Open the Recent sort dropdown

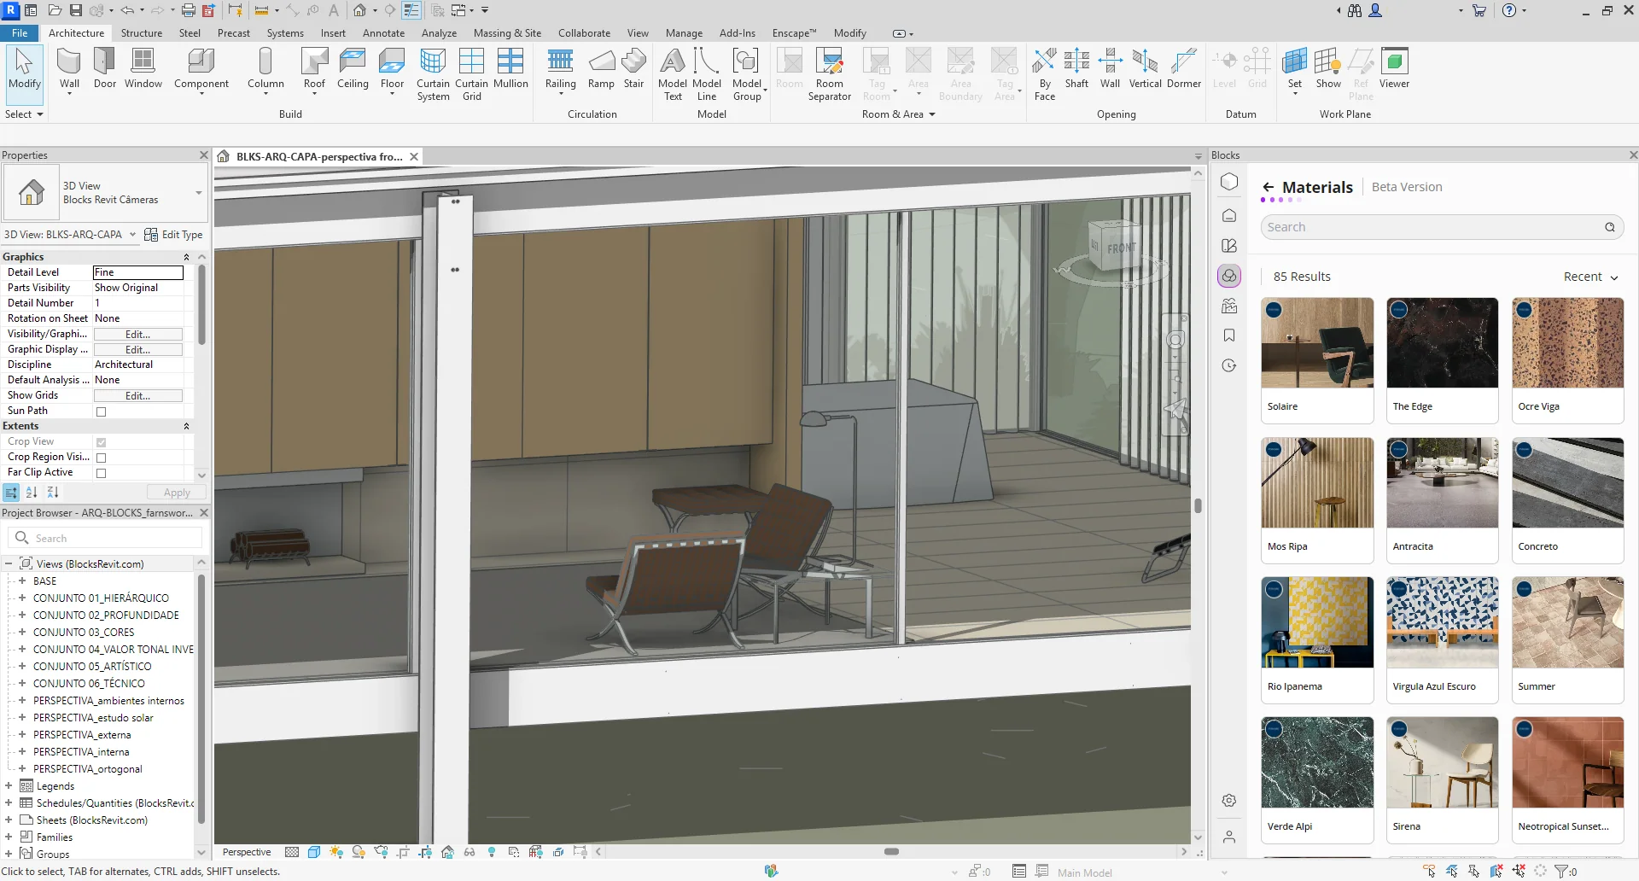coord(1590,277)
